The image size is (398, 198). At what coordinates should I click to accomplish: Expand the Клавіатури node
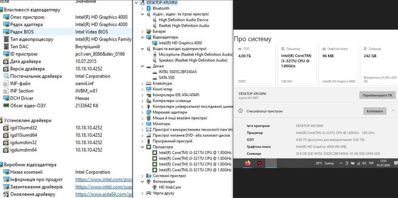142,83
